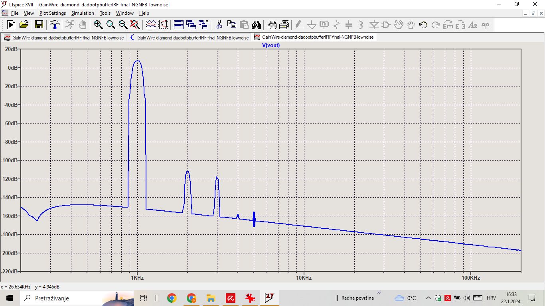This screenshot has height=306, width=545.
Task: Open the View menu
Action: click(x=29, y=13)
